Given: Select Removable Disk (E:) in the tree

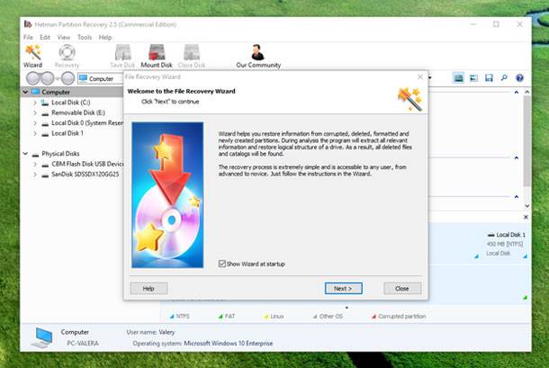Looking at the screenshot, I should 77,112.
